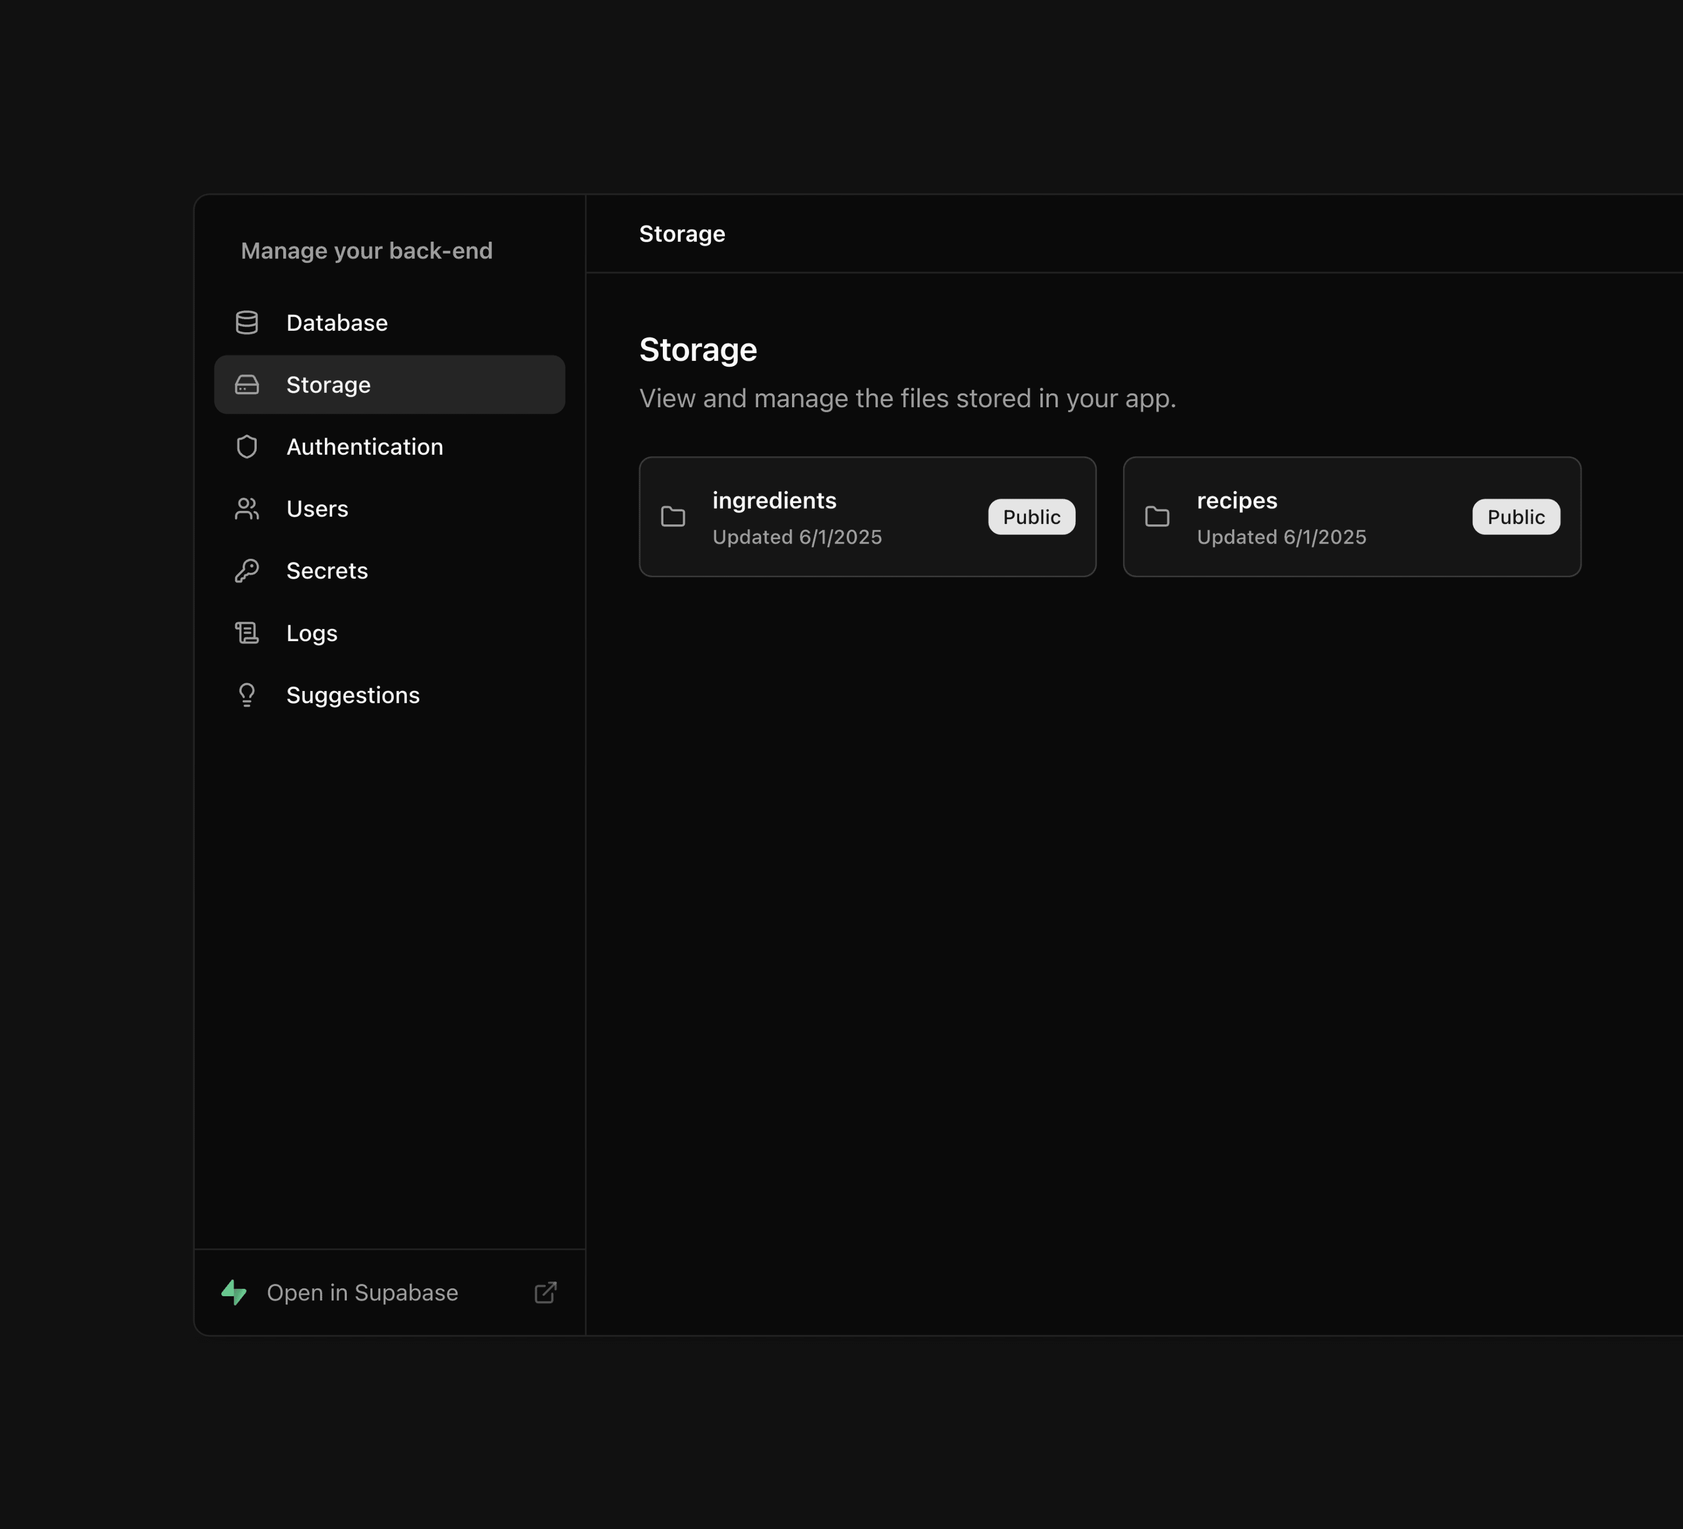The width and height of the screenshot is (1683, 1529).
Task: Click the Open in Supabase link
Action: click(390, 1292)
